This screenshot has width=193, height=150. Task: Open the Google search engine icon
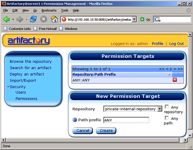[157, 20]
